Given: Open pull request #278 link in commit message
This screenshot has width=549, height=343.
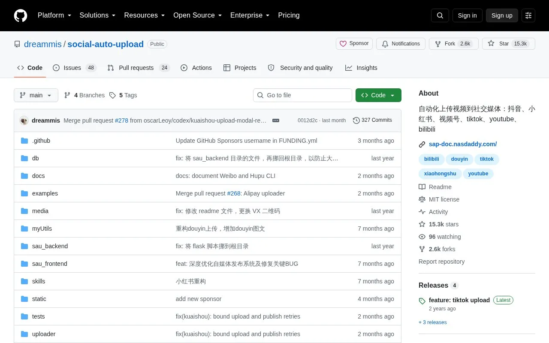Looking at the screenshot, I should (x=121, y=120).
